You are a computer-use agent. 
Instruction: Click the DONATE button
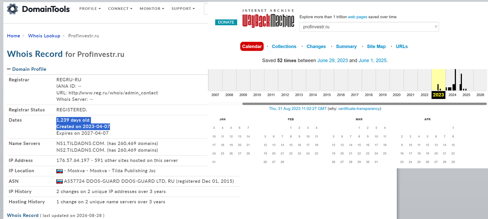point(226,22)
